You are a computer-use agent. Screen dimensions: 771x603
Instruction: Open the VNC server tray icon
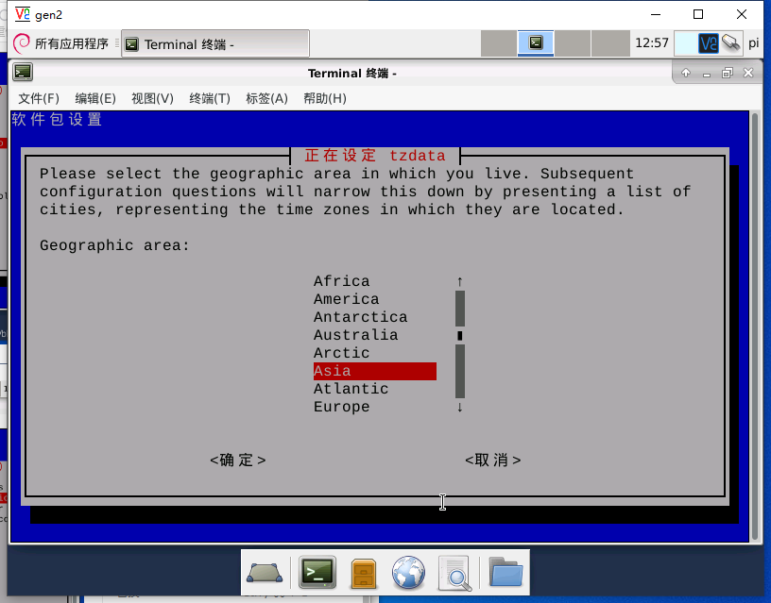tap(709, 43)
